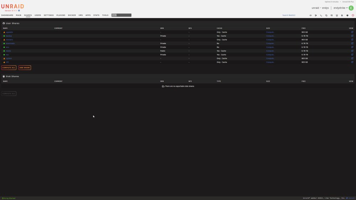The width and height of the screenshot is (356, 200).
Task: Click the Unraid logo
Action: click(x=12, y=6)
